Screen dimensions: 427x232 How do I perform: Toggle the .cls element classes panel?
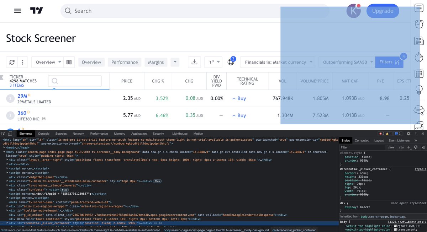401,147
